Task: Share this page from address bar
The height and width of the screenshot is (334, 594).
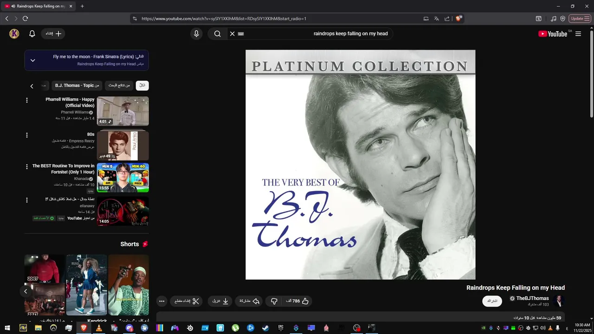Action: click(x=447, y=19)
